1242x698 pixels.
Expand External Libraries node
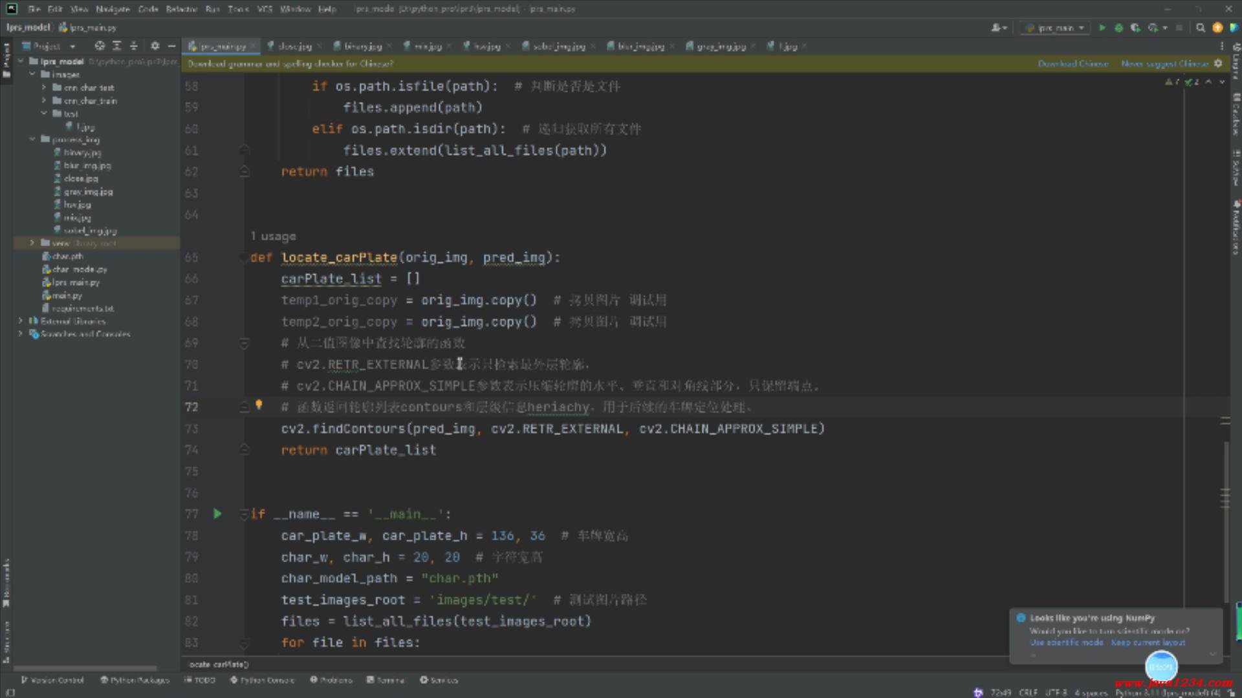(x=21, y=321)
